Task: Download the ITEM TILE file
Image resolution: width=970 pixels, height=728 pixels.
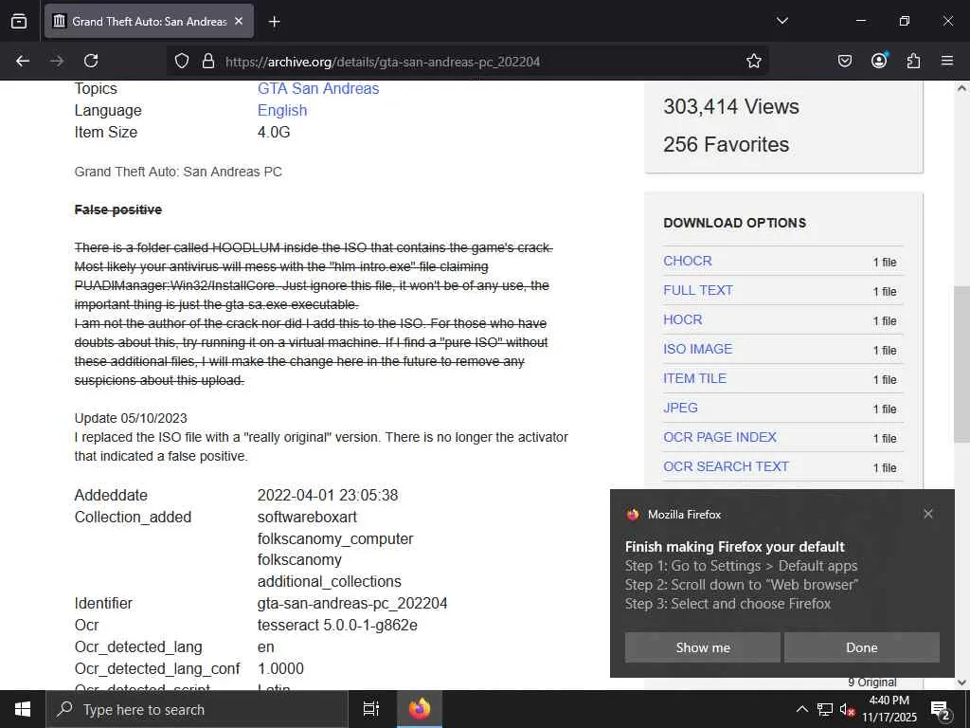Action: point(694,378)
